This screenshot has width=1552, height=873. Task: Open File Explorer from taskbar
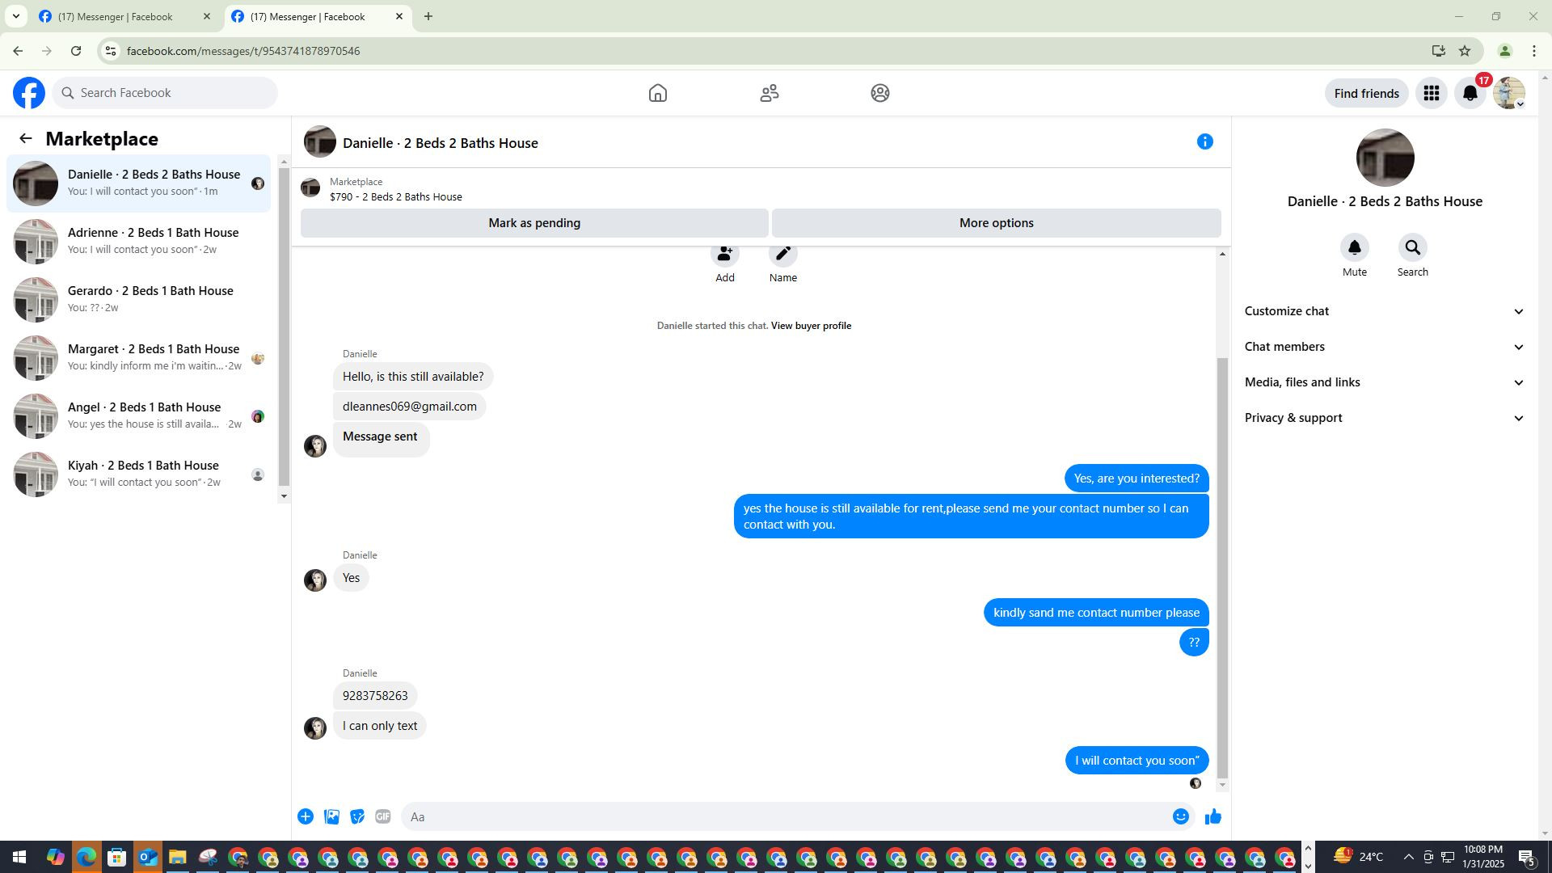178,857
